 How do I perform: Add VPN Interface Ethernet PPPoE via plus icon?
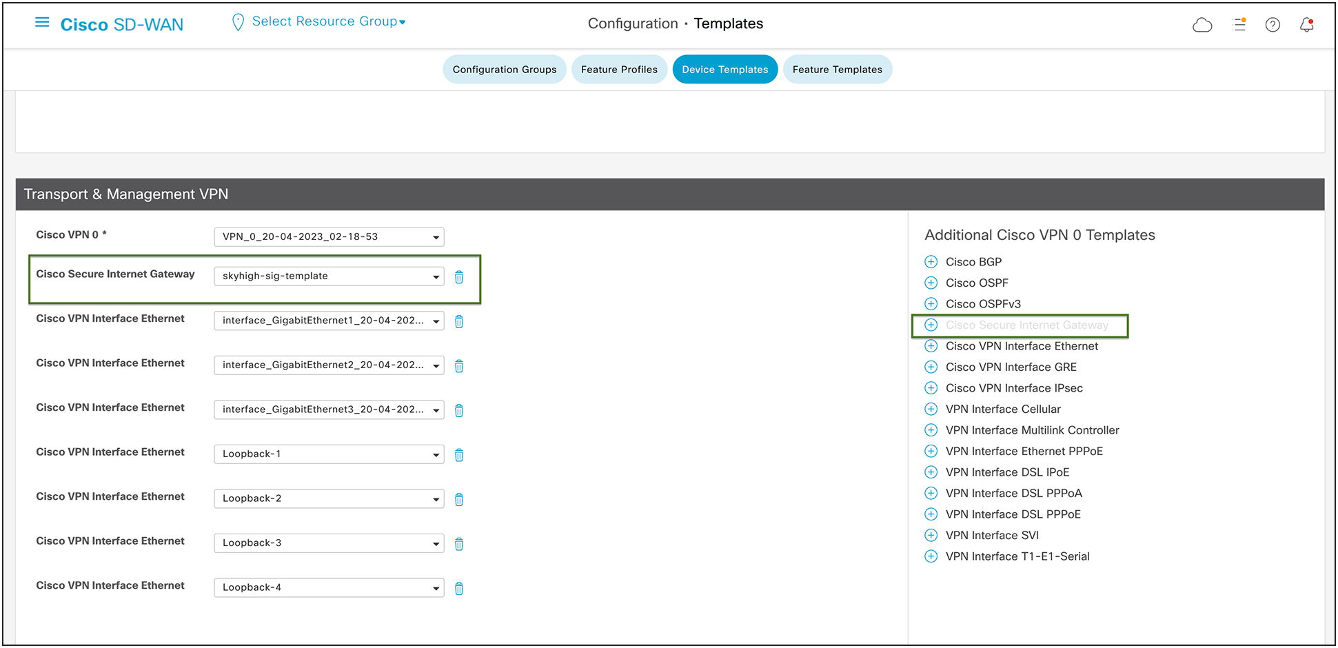[931, 451]
